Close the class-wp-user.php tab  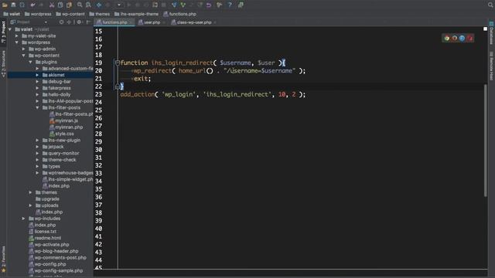tap(215, 22)
